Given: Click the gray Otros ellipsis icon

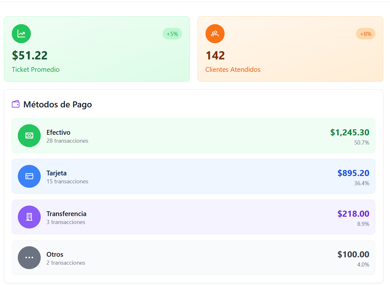Looking at the screenshot, I should [x=29, y=258].
